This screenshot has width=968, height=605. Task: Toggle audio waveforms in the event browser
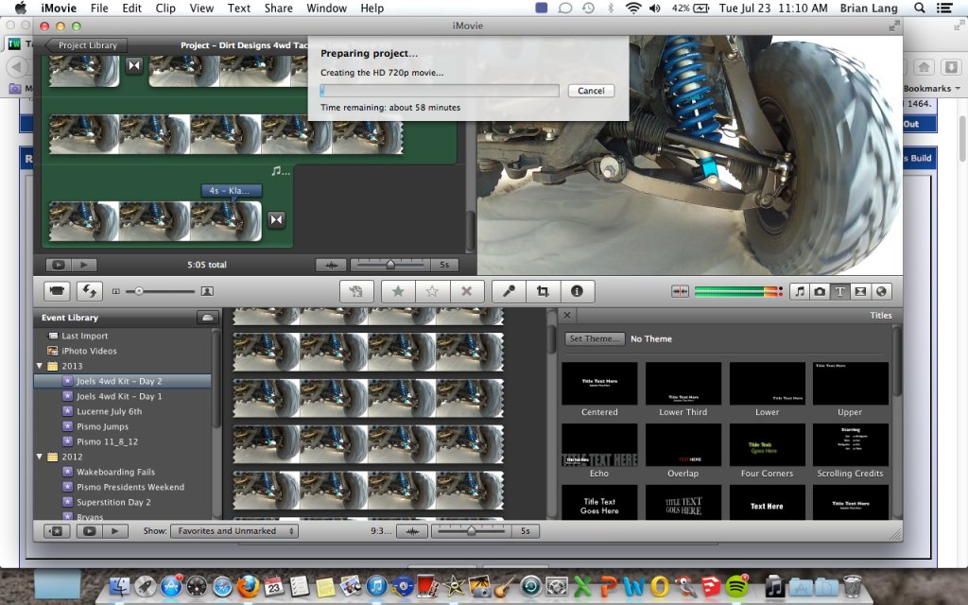pyautogui.click(x=412, y=531)
